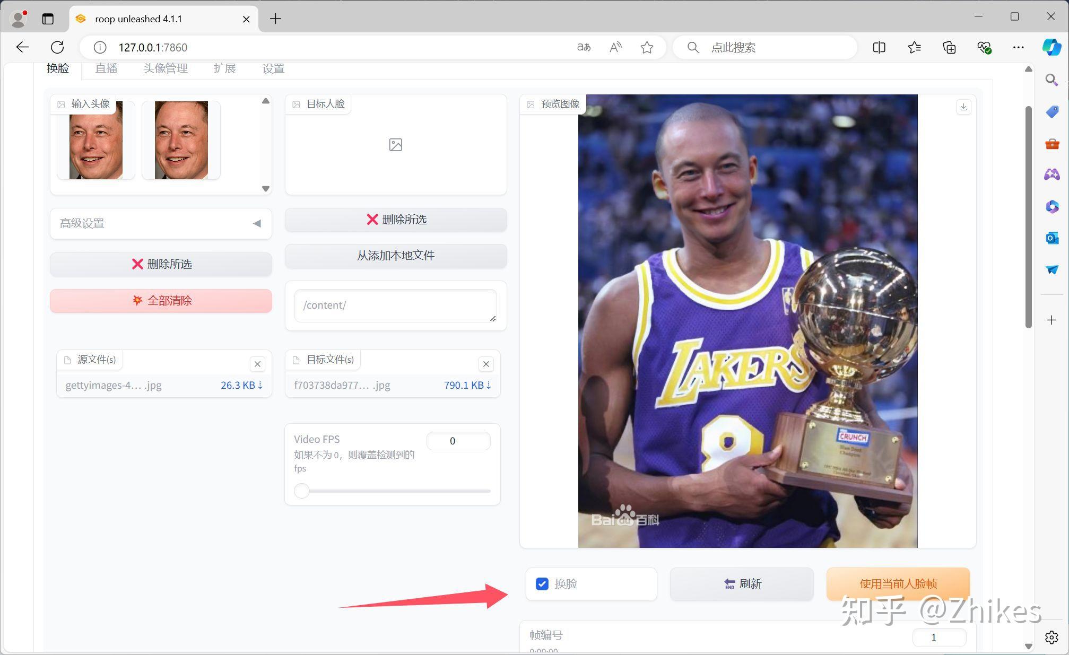Click the 使用当前人脸帧 button
Viewport: 1069px width, 655px height.
898,584
